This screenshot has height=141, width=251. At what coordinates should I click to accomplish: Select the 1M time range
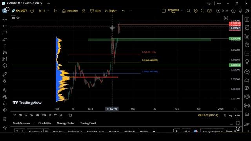[26, 115]
